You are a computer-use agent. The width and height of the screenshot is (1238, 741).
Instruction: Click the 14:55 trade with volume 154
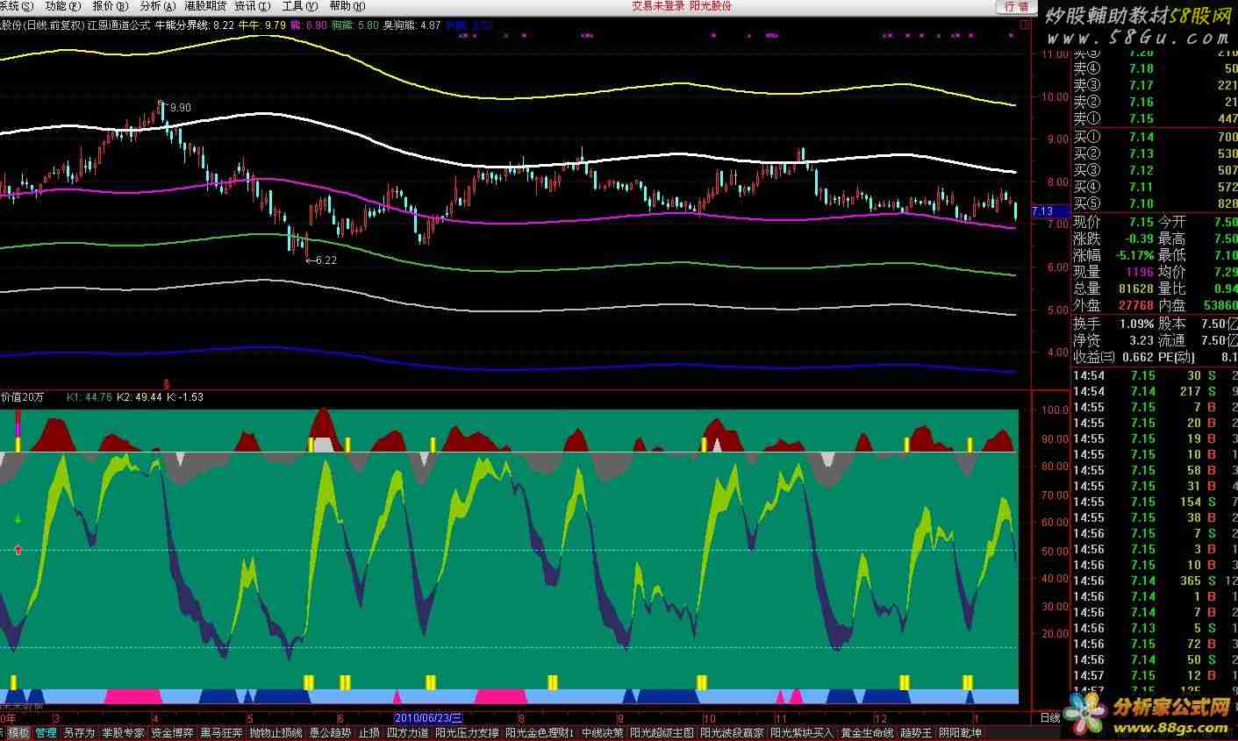coord(1156,502)
